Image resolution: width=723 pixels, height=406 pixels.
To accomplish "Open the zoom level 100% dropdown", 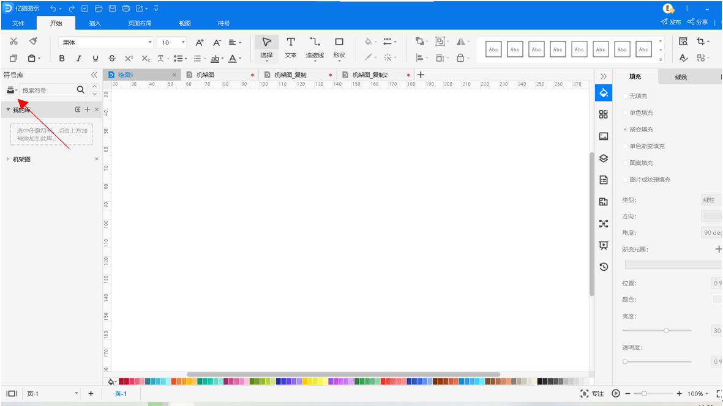I will tap(698, 394).
